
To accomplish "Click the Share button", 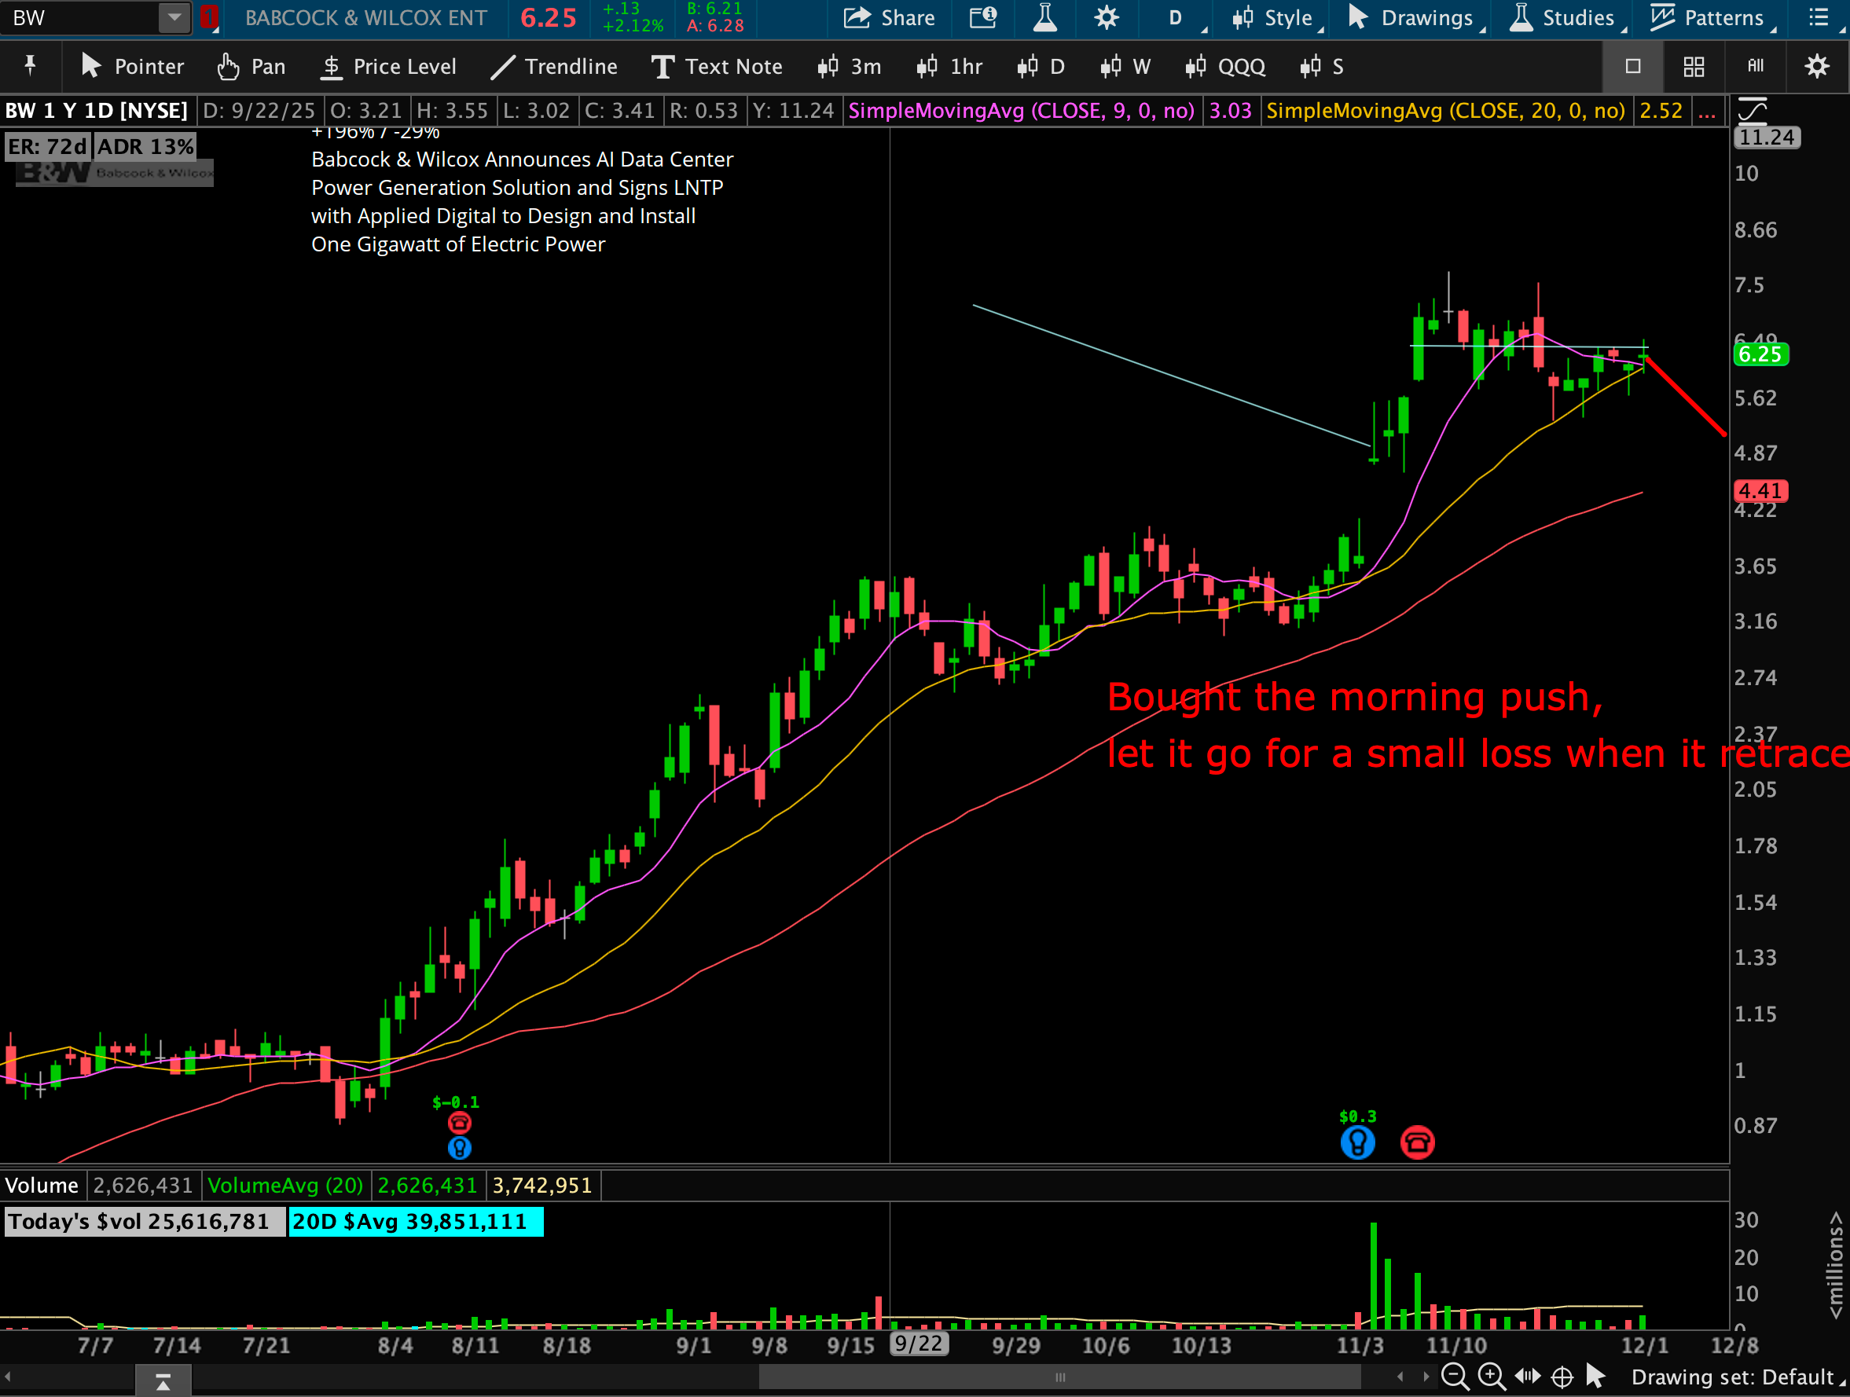I will [889, 18].
